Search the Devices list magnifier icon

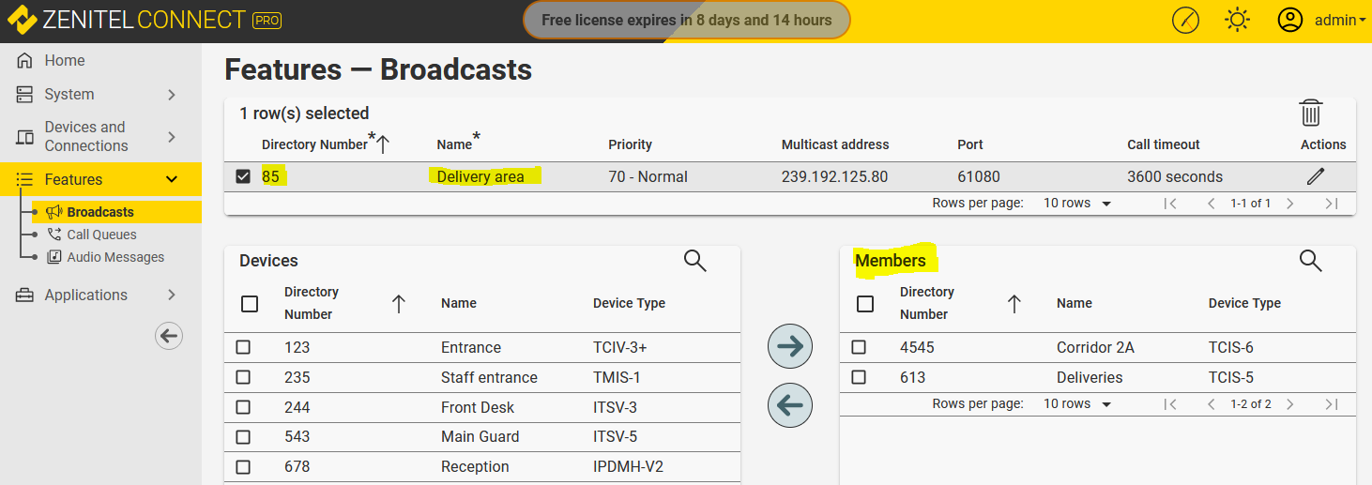coord(695,261)
